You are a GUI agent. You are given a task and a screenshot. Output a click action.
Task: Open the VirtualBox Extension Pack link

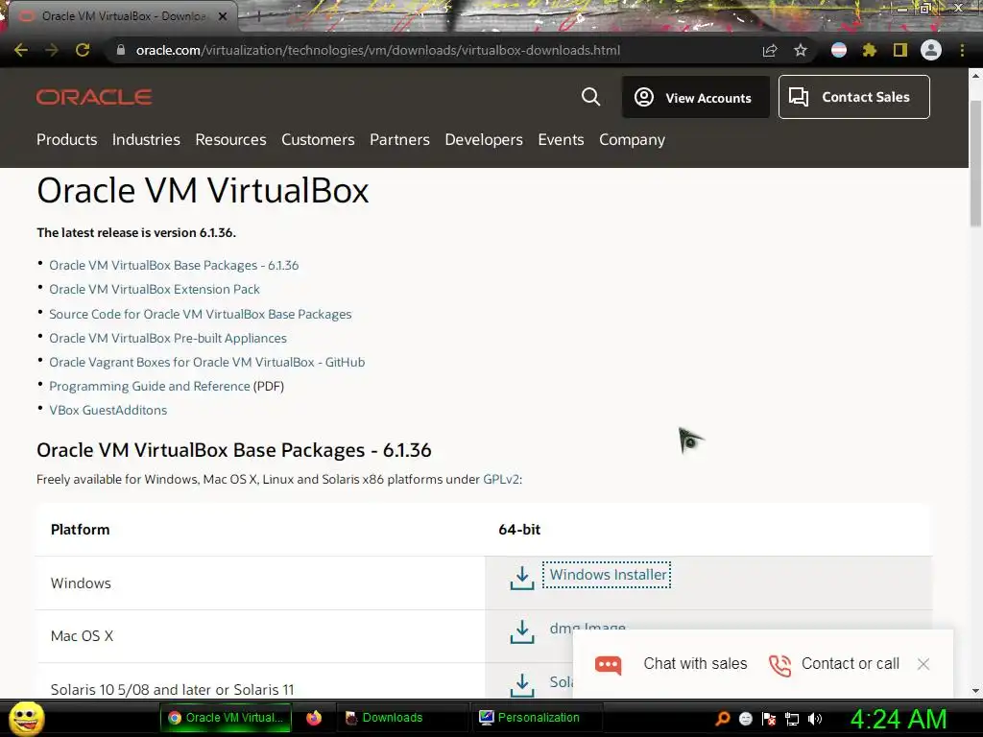point(155,289)
